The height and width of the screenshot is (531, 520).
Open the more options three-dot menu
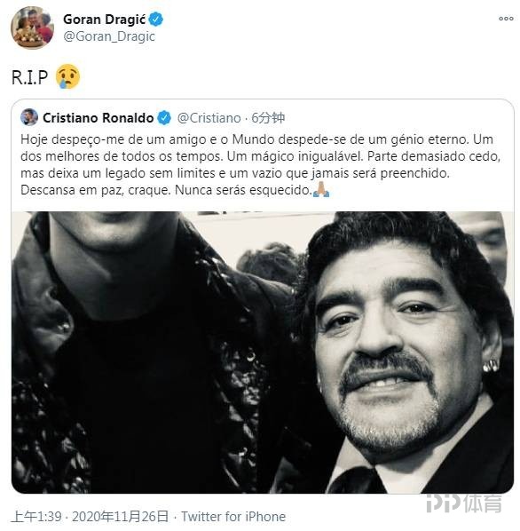click(506, 19)
